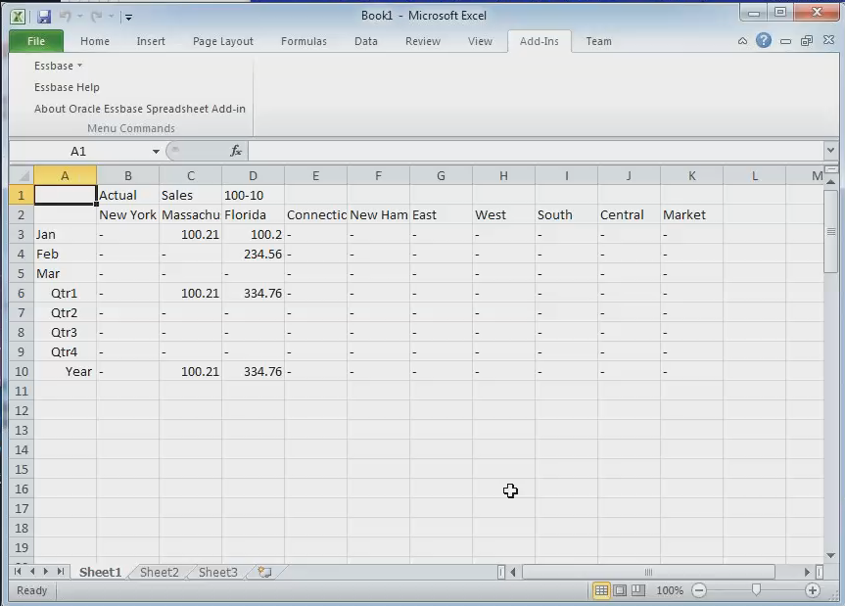Screen dimensions: 845x606
Task: Open the Page Layout tab
Action: point(223,41)
